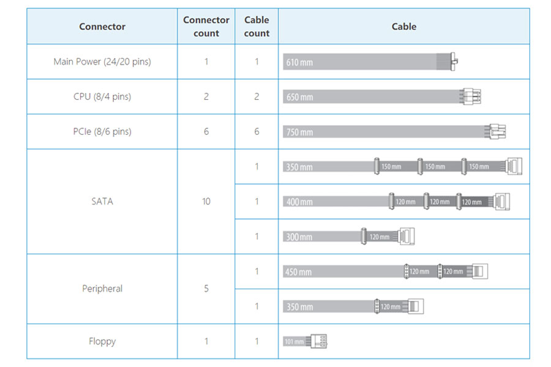551x367 pixels.
Task: Click the Floppy connector icon
Action: point(319,341)
